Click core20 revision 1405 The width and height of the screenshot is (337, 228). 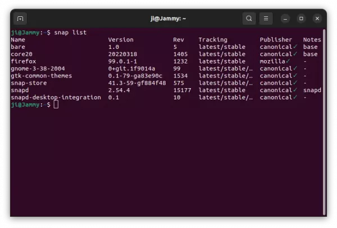[x=180, y=54]
